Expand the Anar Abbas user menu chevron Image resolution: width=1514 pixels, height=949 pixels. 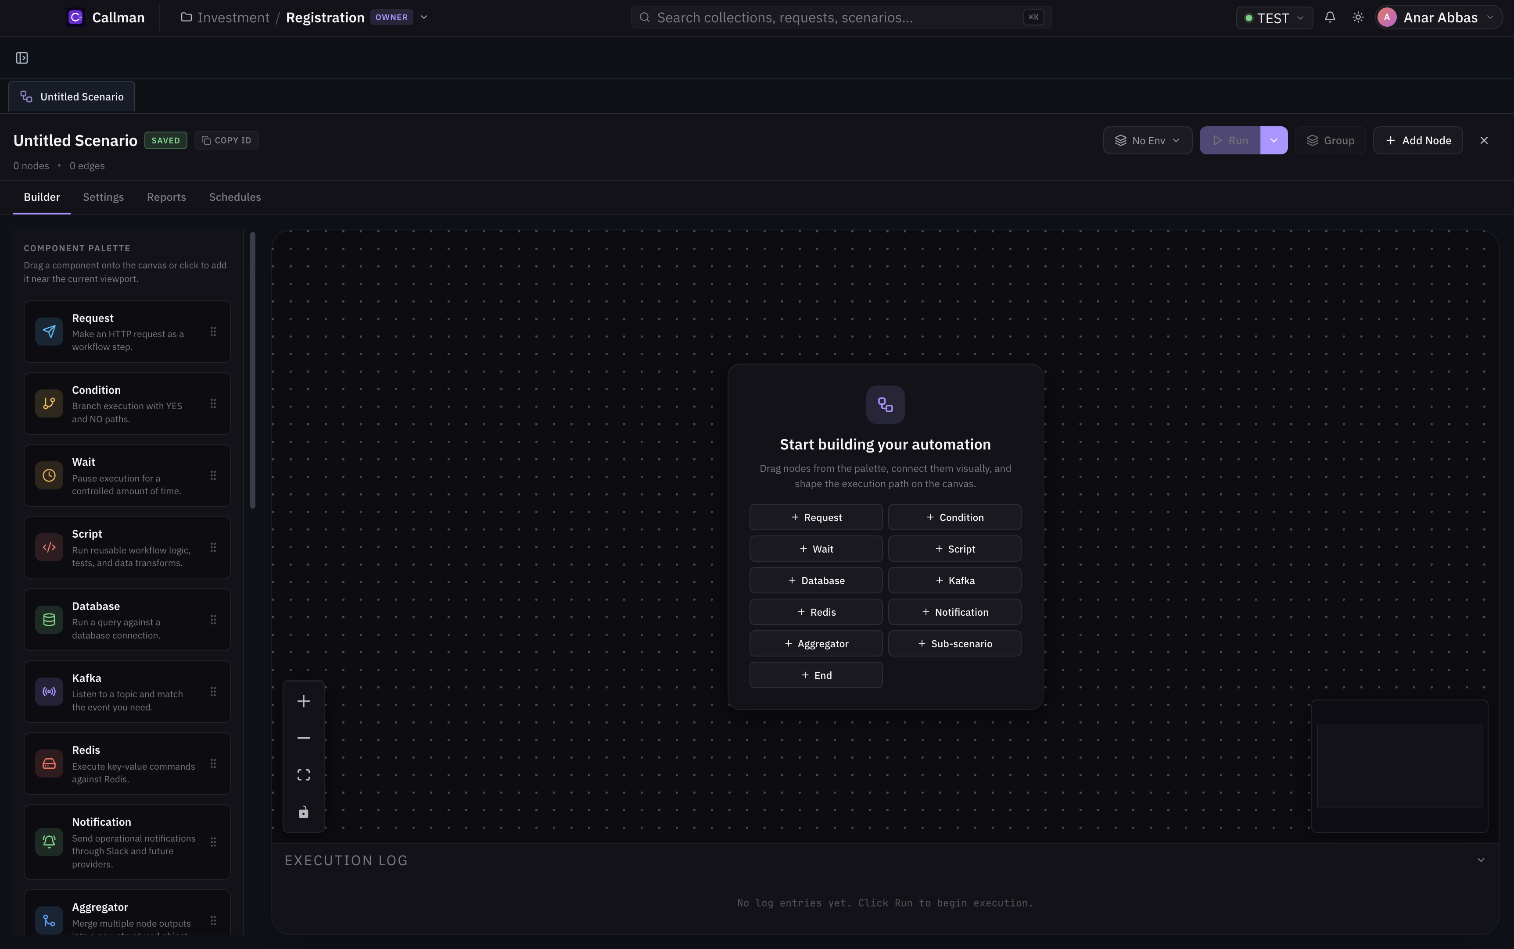click(x=1490, y=17)
